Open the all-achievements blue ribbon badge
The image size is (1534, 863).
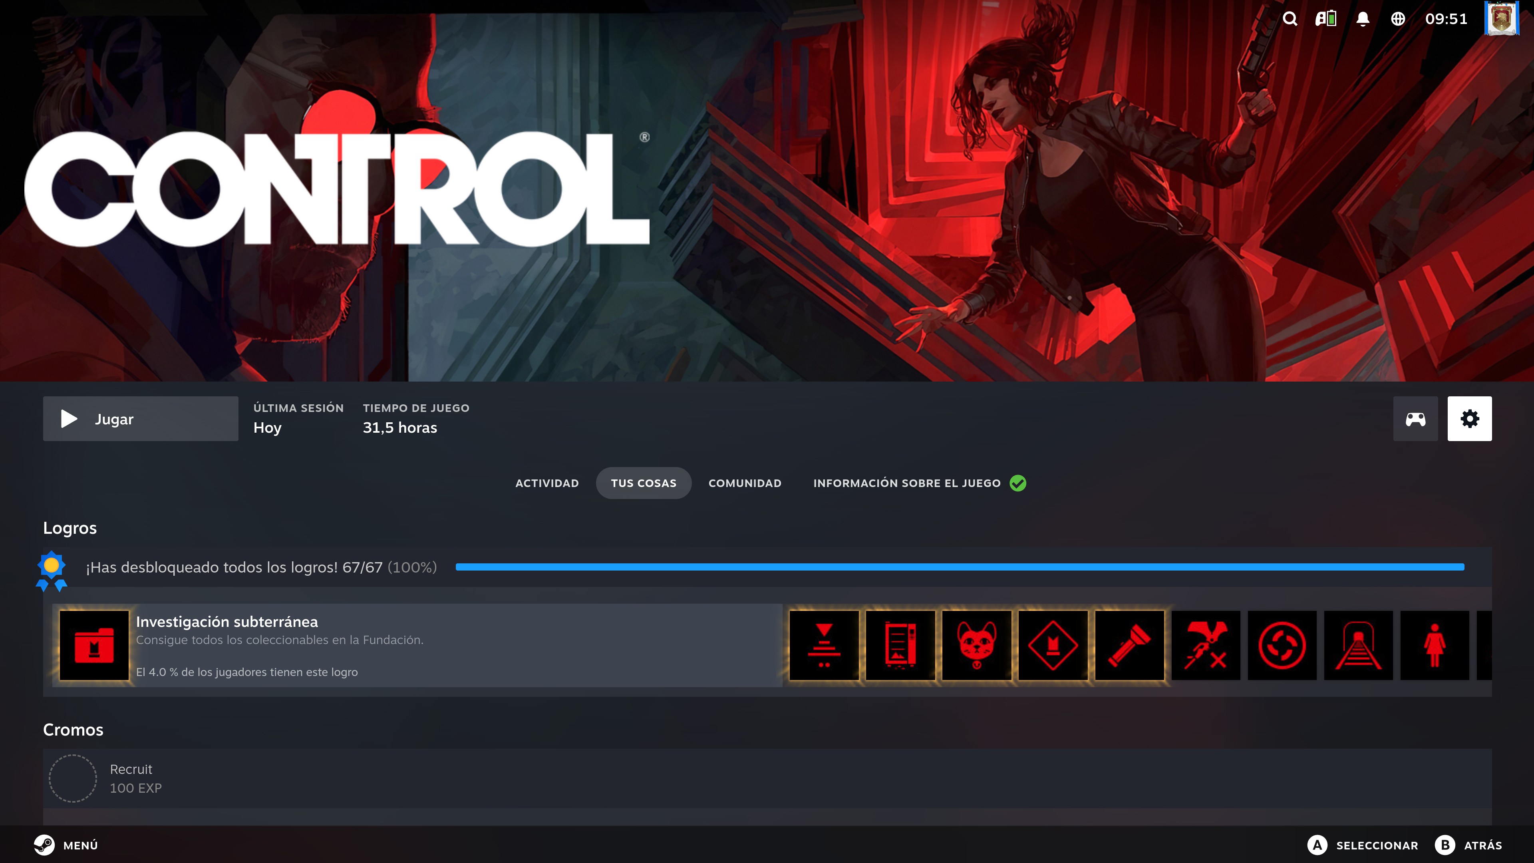(x=52, y=571)
